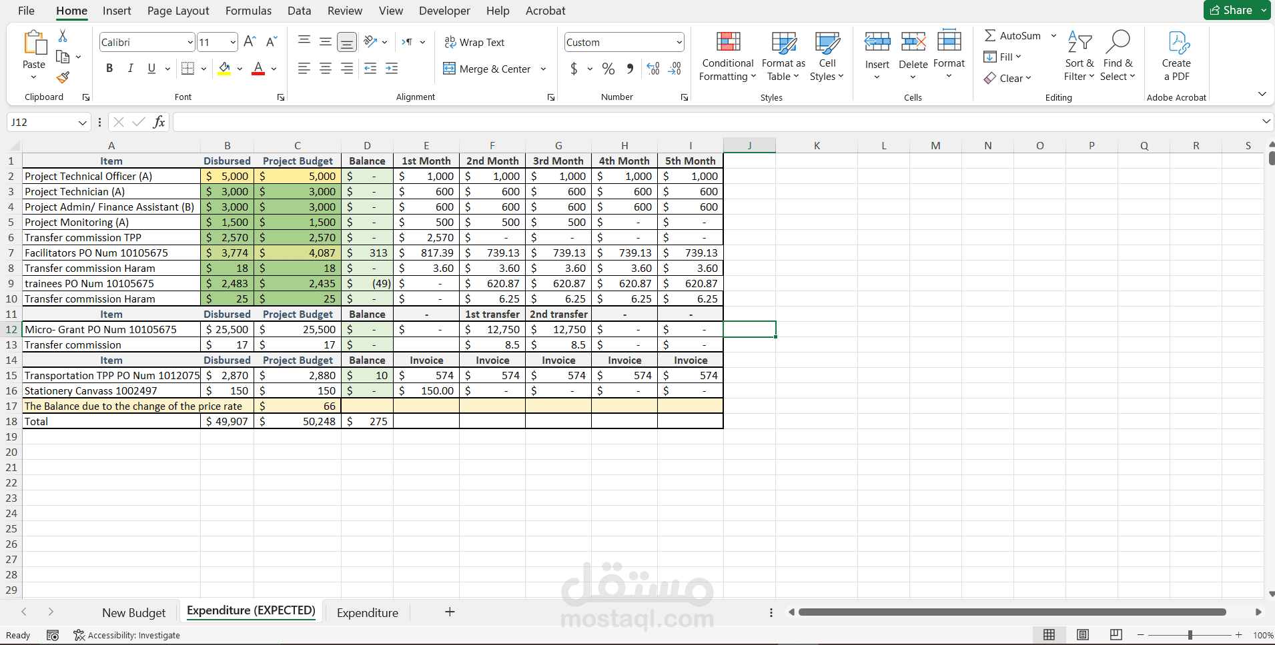Open the Calibri font name dropdown
Viewport: 1275px width, 645px height.
point(190,42)
